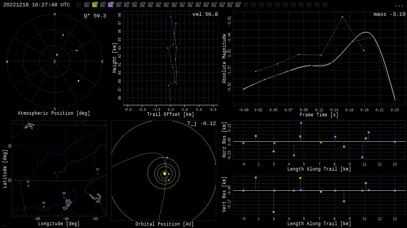This screenshot has height=228, width=407.
Task: Click station 07 gray cross on map
Action: pos(98,173)
